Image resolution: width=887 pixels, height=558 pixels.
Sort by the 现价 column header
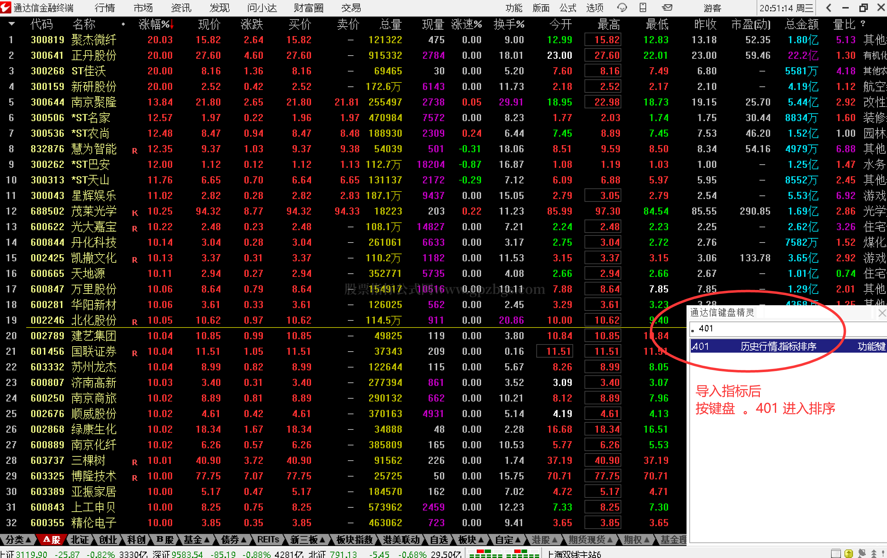pos(209,24)
